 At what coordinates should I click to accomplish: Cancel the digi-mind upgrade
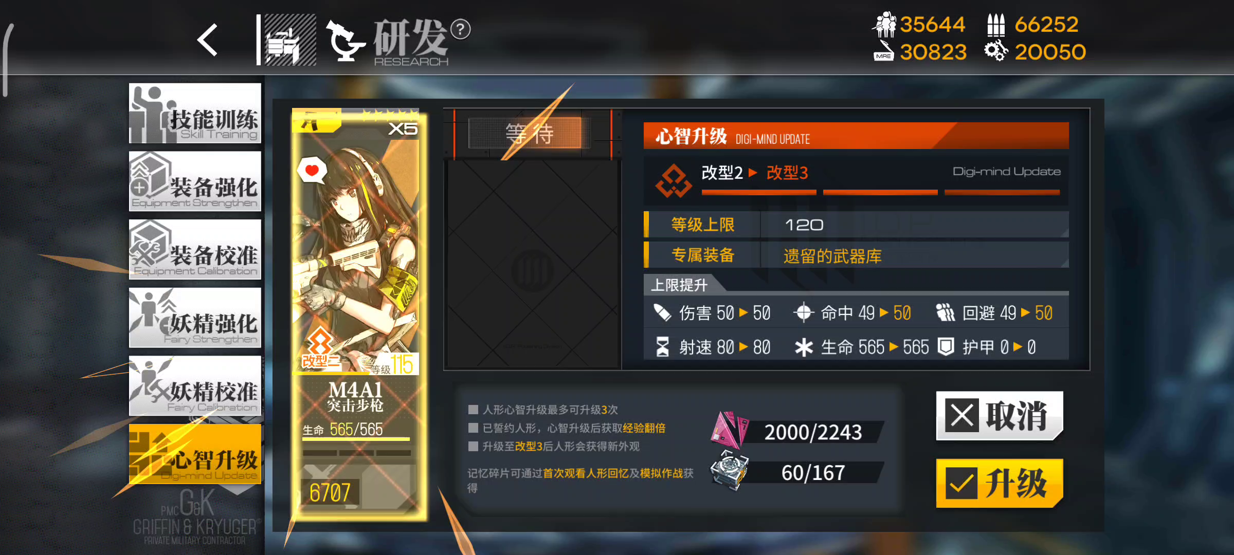coord(999,415)
